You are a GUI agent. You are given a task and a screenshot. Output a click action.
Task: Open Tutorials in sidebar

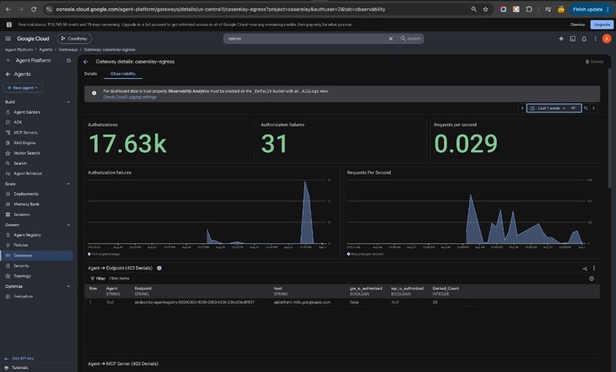pos(20,367)
